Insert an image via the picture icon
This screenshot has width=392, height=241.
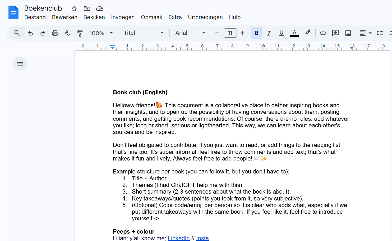click(x=348, y=33)
